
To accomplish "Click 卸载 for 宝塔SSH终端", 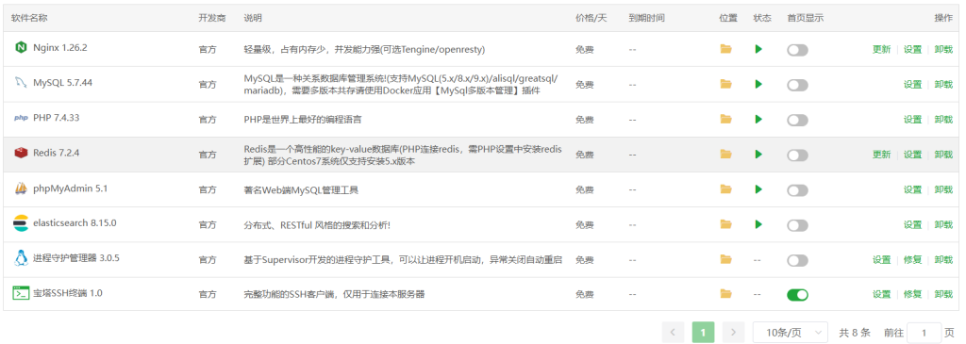I will [x=943, y=294].
